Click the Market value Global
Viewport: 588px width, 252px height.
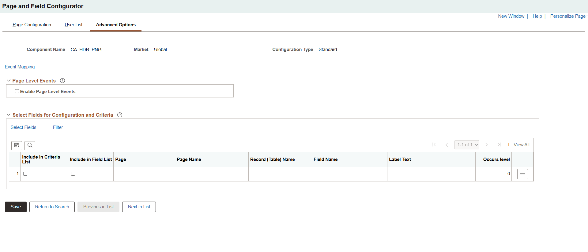click(x=160, y=49)
